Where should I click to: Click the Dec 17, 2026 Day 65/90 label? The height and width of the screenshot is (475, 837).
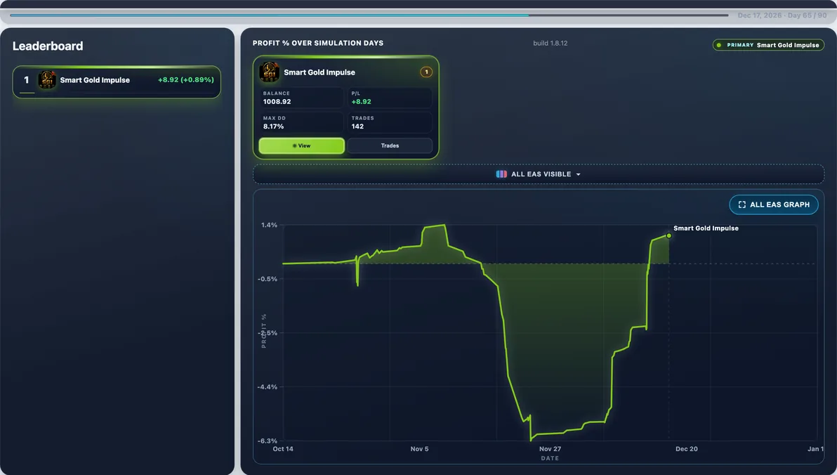click(x=782, y=15)
